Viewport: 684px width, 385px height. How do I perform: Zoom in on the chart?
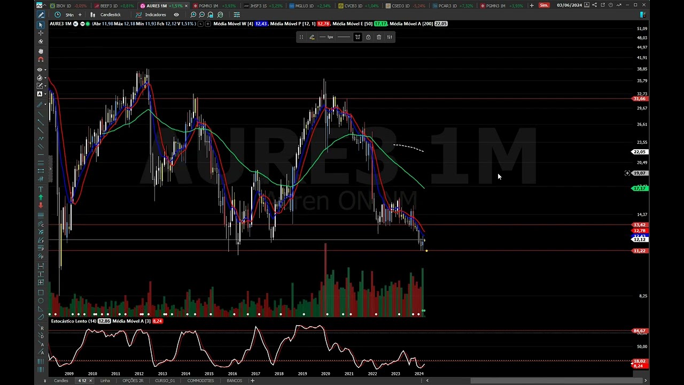pyautogui.click(x=193, y=14)
